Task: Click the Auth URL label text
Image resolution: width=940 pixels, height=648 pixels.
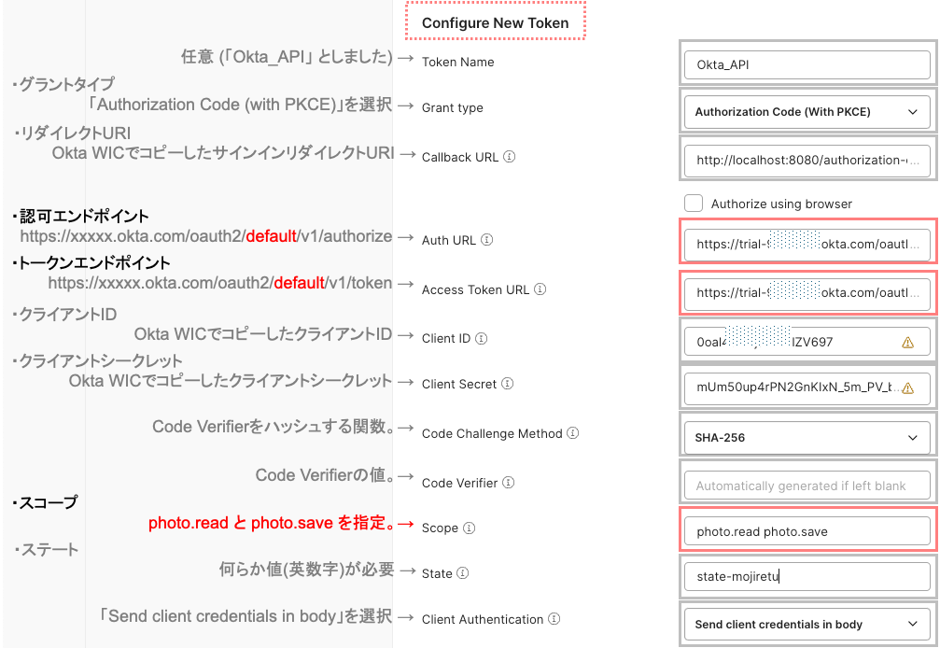Action: click(x=448, y=240)
